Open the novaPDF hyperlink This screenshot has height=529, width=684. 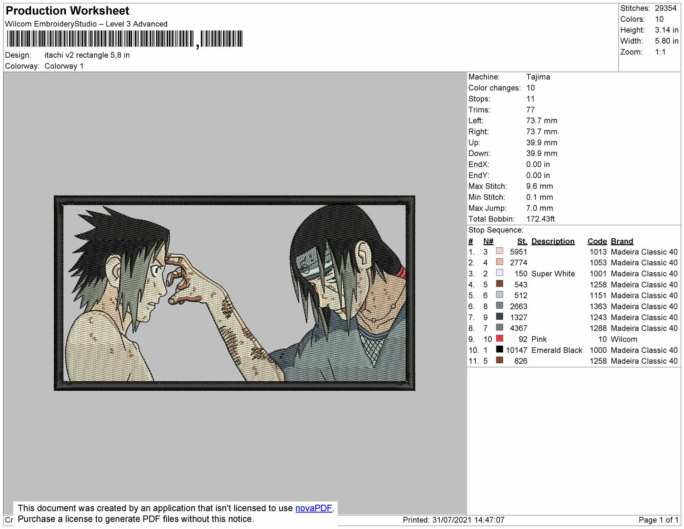coord(313,508)
